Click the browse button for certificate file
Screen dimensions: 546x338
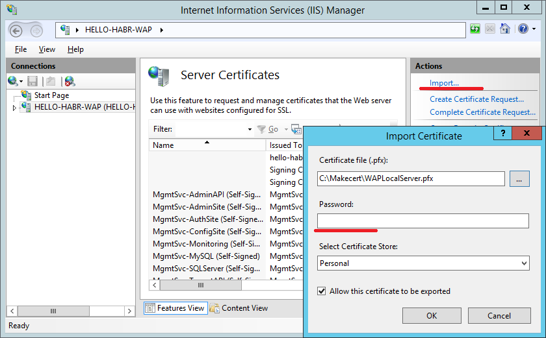519,178
